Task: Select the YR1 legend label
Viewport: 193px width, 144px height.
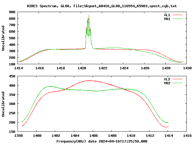Action: pos(167,19)
